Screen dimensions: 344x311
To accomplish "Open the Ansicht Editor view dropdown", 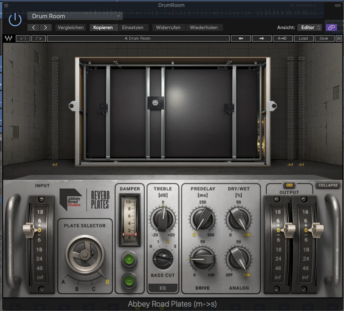I will 310,27.
